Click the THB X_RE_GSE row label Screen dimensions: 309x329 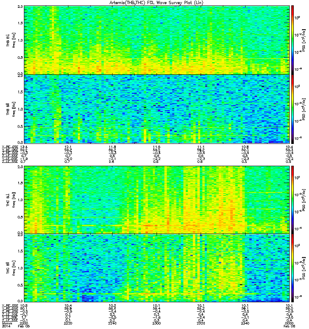coord(10,147)
